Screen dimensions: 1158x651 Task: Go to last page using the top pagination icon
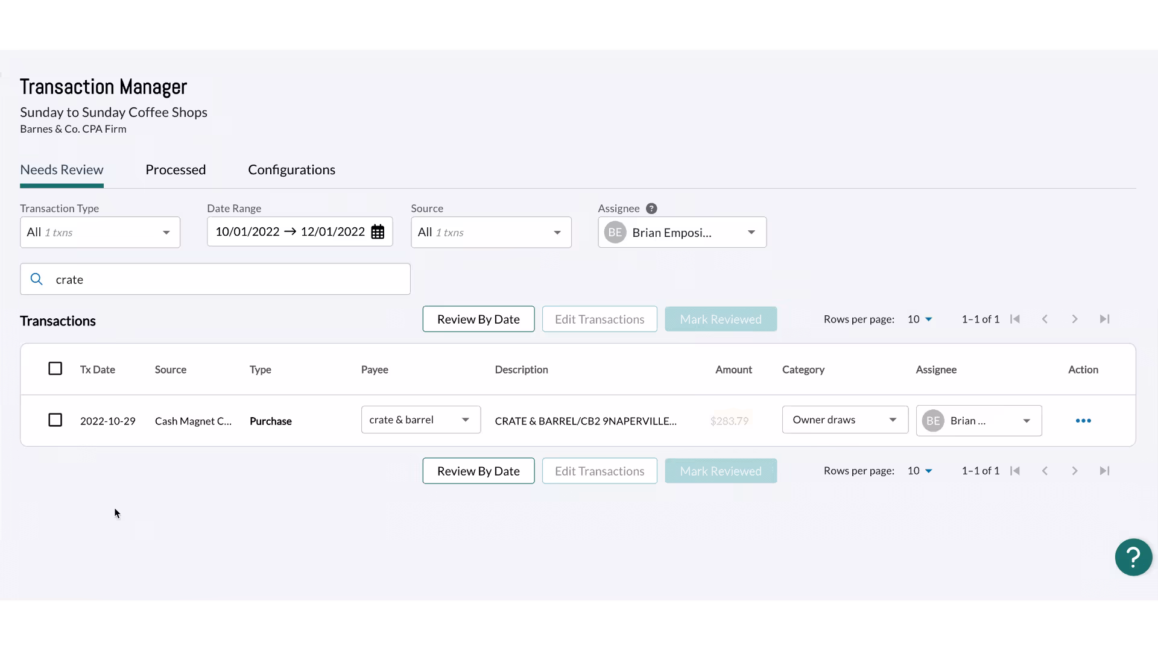pyautogui.click(x=1104, y=319)
